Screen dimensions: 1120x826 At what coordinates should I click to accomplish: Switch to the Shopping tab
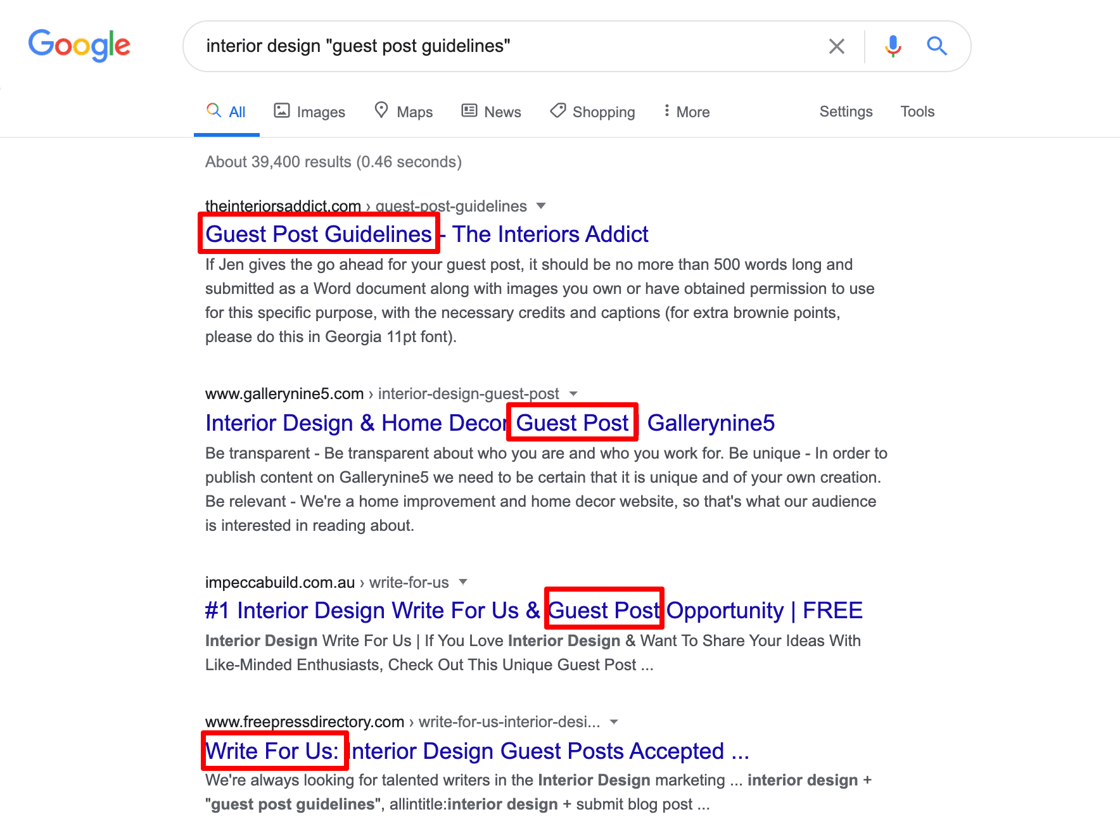point(592,111)
